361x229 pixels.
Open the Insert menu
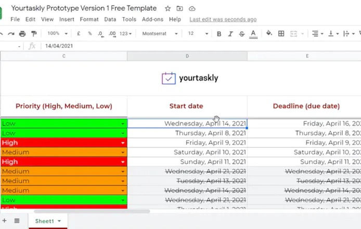(x=67, y=19)
